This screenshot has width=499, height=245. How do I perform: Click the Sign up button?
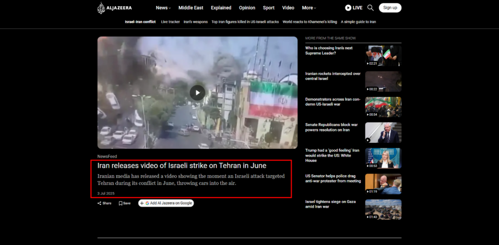click(x=390, y=8)
